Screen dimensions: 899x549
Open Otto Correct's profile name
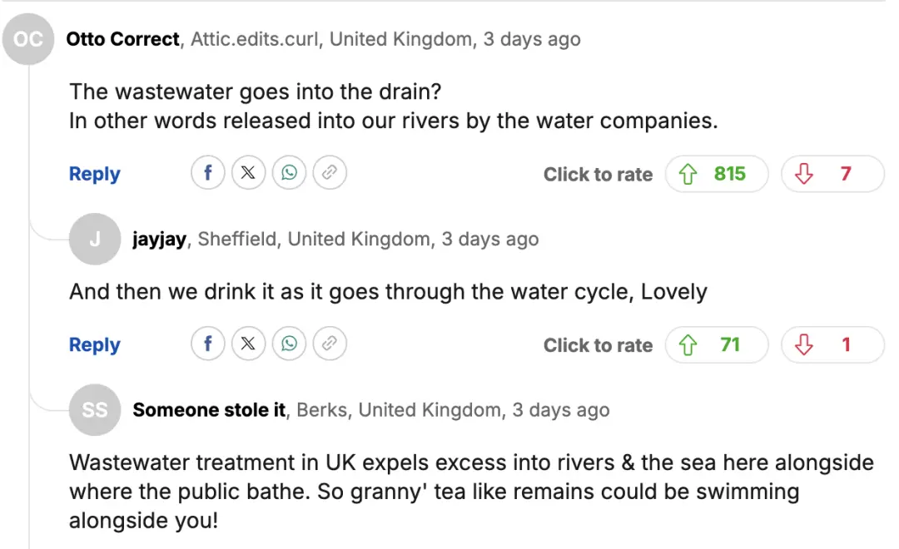(122, 39)
